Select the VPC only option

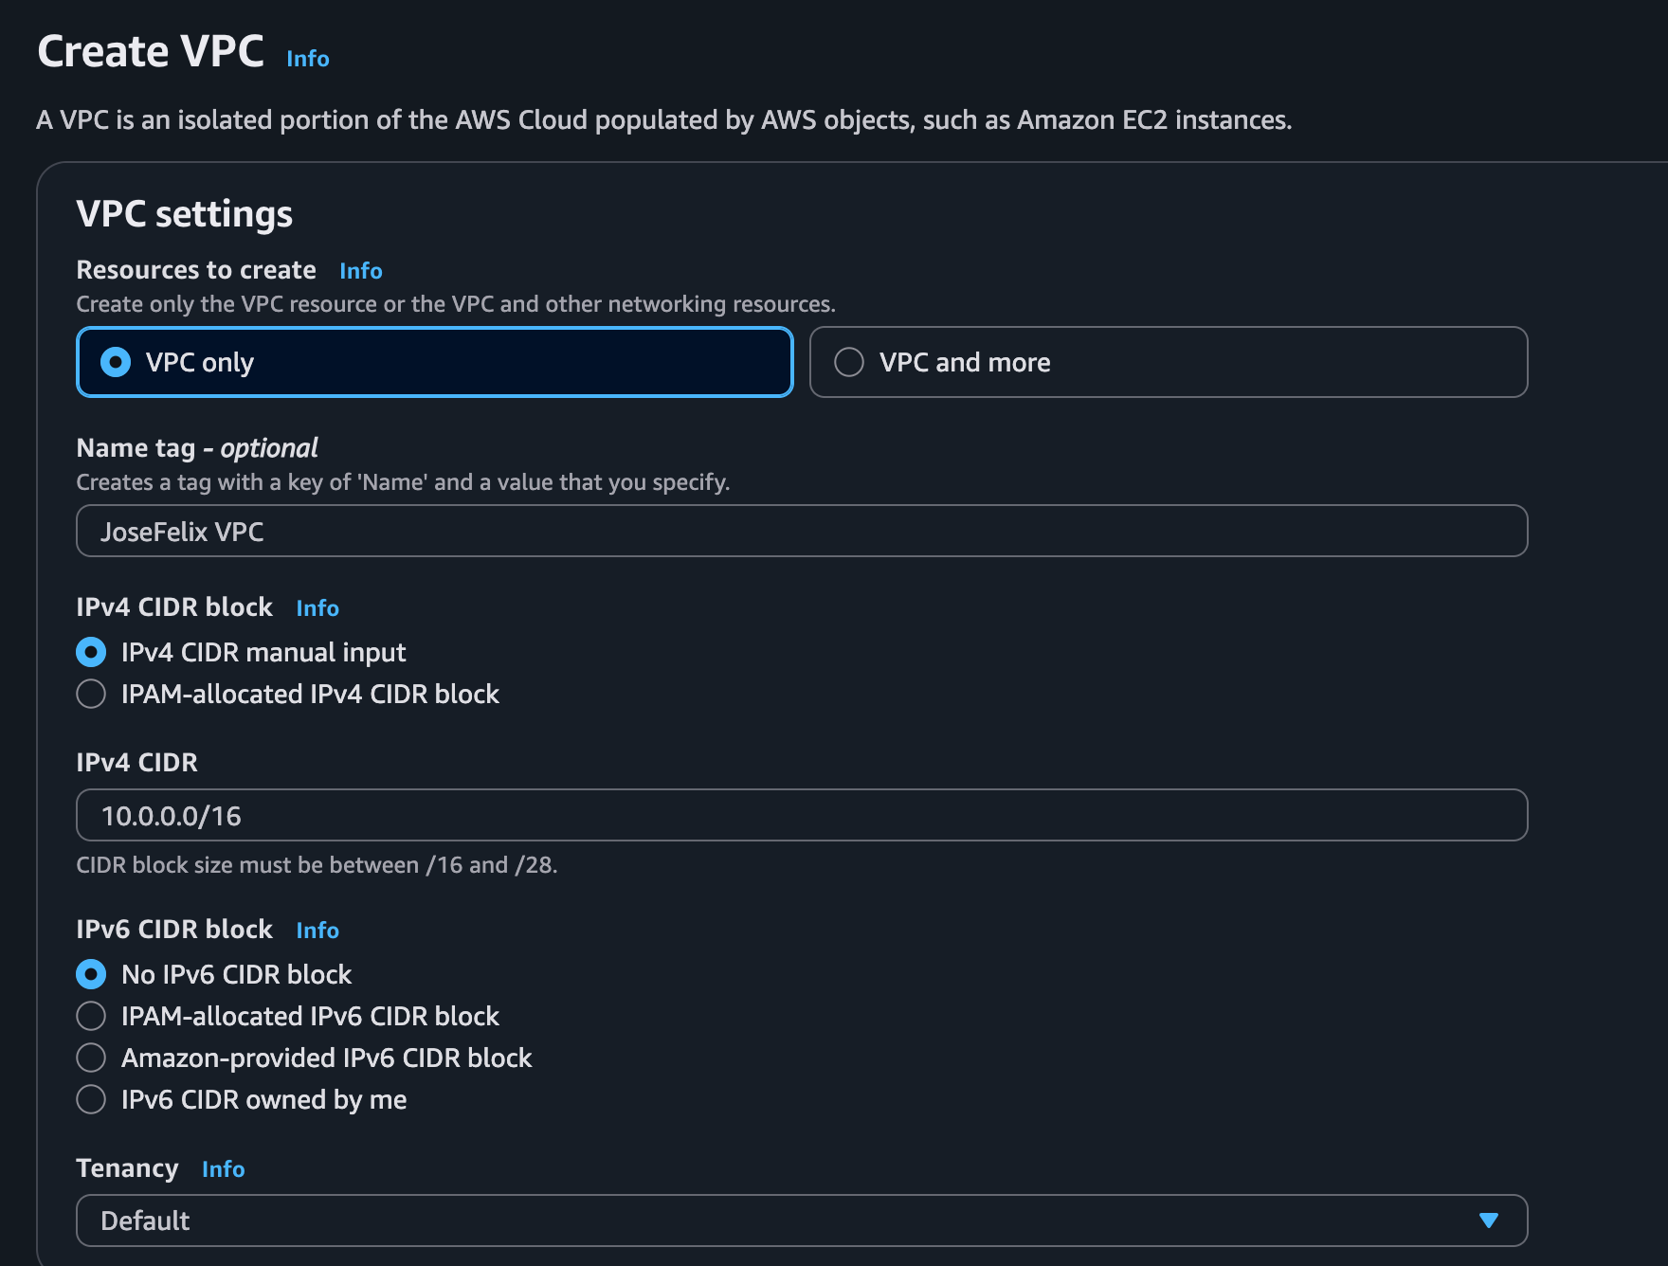pos(116,362)
